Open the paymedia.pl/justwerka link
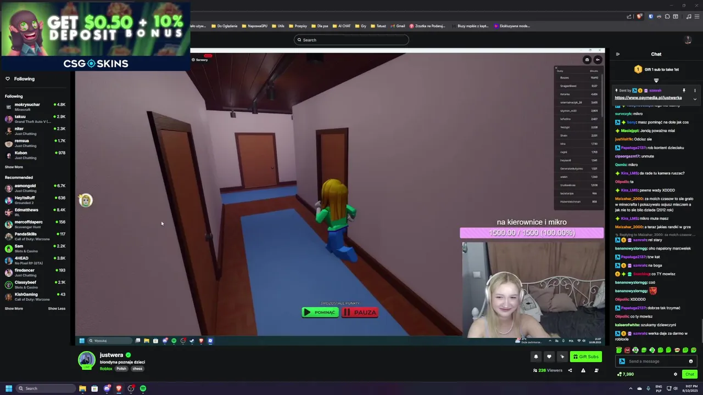 pos(648,98)
